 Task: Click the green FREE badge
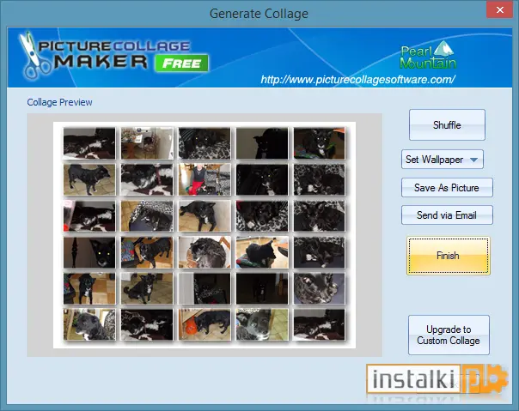(x=181, y=63)
